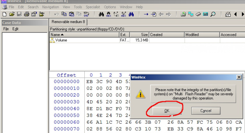
Task: Open the Options menu
Action: (110, 7)
